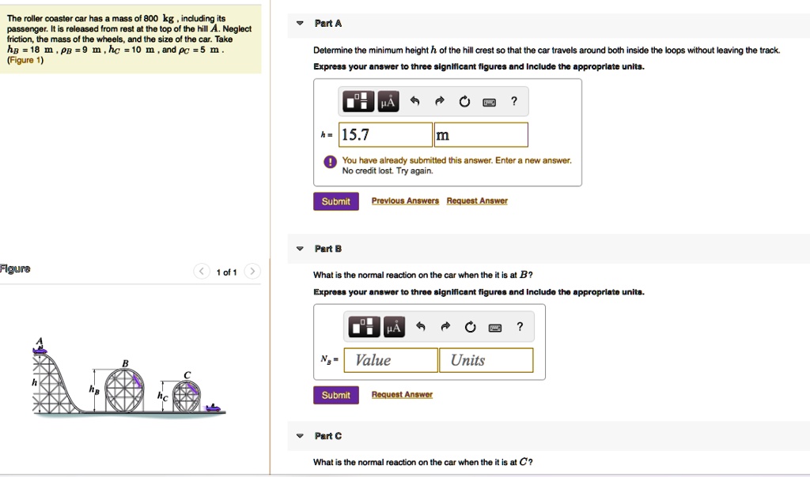
Task: Go to the next figure
Action: (252, 272)
